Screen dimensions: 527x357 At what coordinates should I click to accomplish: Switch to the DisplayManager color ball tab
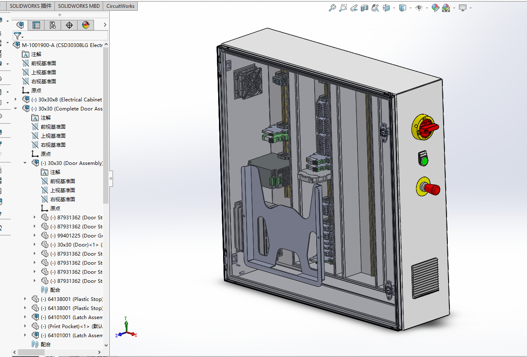click(86, 25)
